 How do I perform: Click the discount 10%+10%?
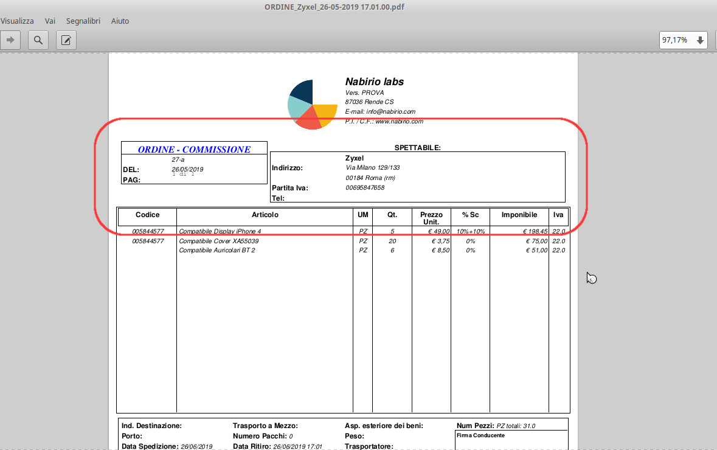(471, 232)
